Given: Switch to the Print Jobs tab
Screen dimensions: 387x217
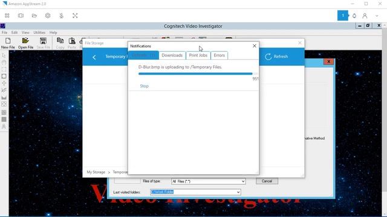Looking at the screenshot, I should pyautogui.click(x=198, y=55).
